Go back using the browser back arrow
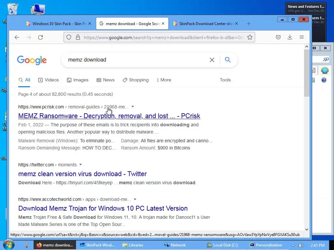Screen dimensions: 334x250 pyautogui.click(x=17, y=37)
